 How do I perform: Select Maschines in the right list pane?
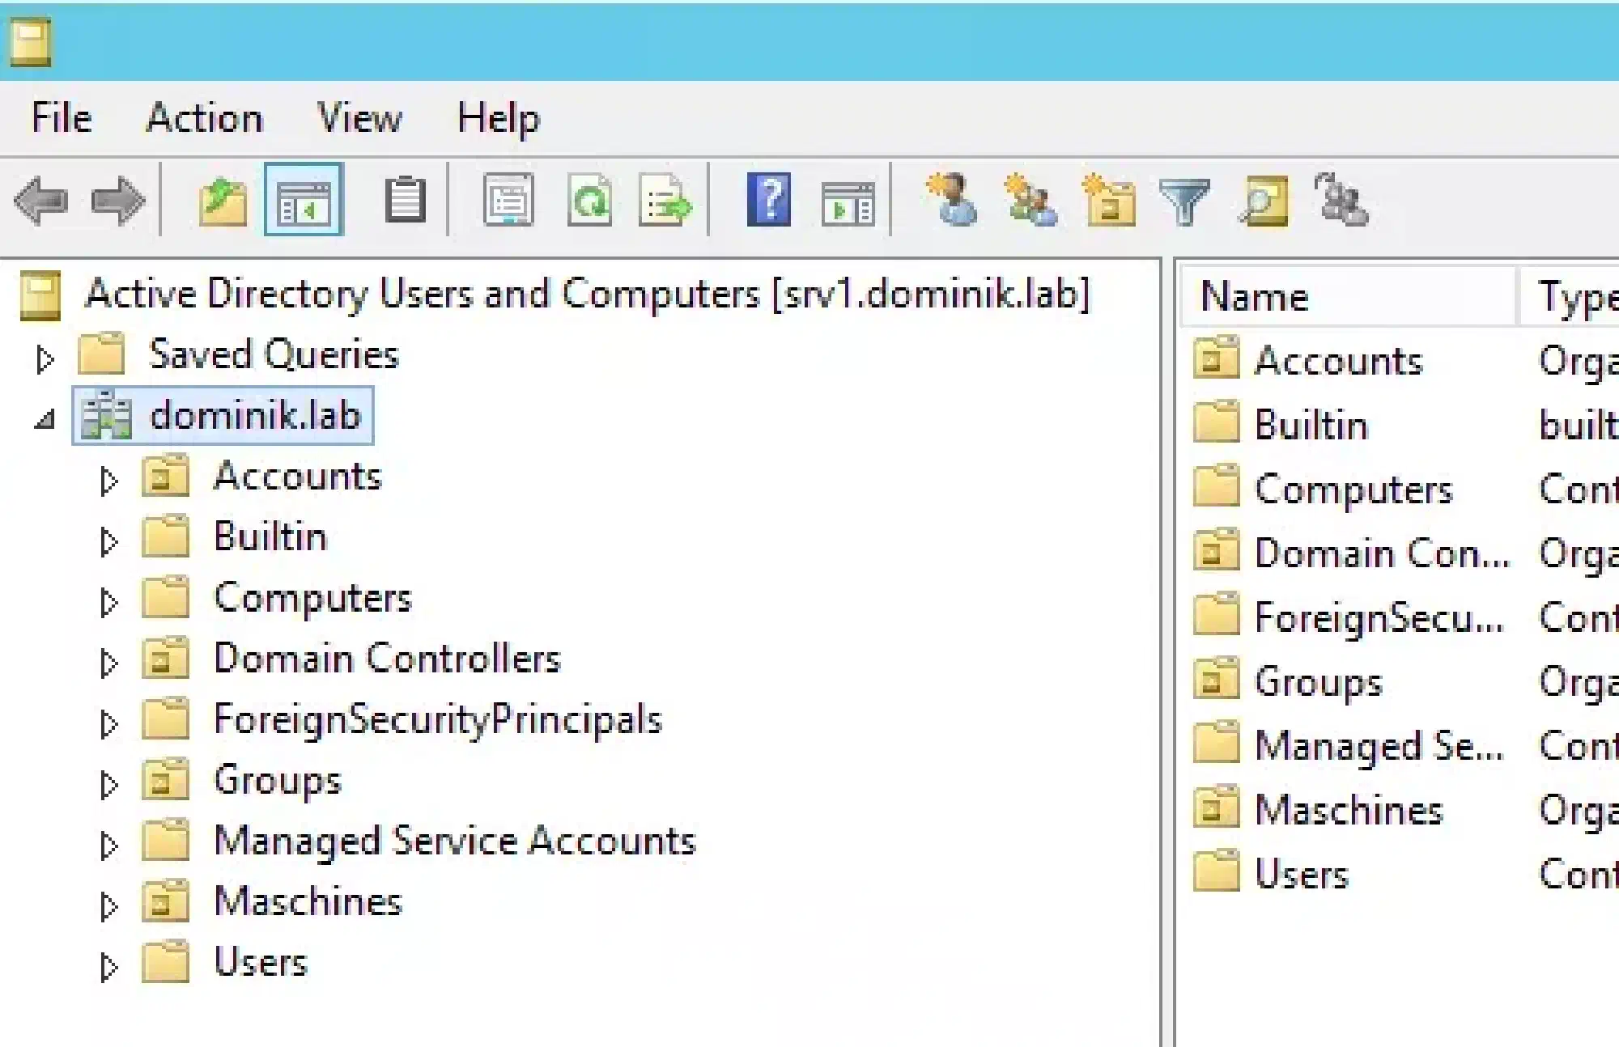click(1349, 810)
